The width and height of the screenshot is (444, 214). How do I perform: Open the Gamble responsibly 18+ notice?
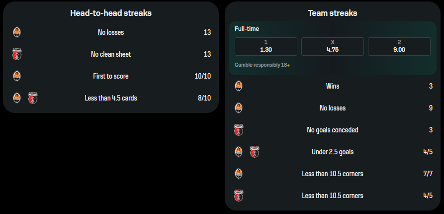[262, 65]
